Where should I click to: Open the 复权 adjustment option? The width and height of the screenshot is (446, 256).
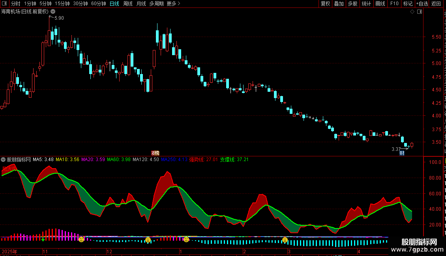(325, 4)
